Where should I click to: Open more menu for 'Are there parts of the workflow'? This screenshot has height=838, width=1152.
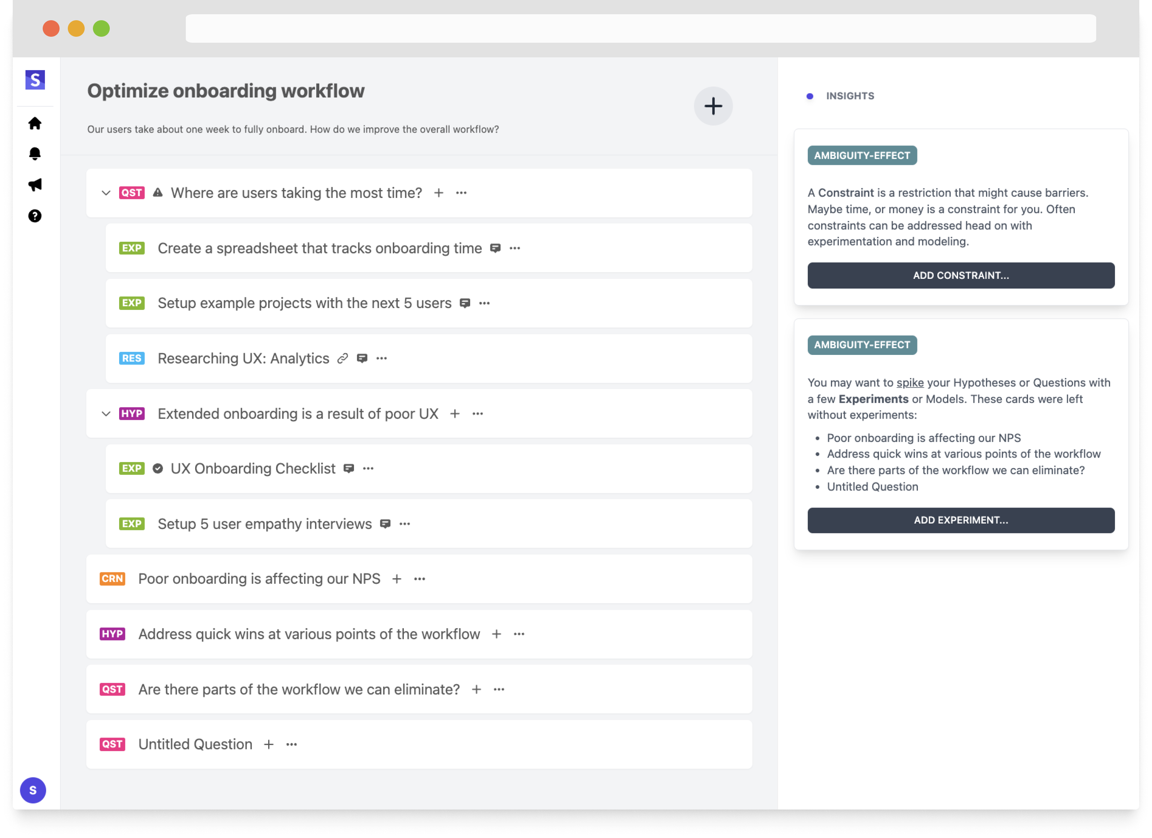[499, 690]
